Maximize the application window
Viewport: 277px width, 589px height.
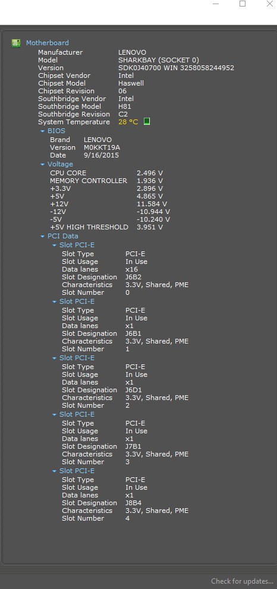pyautogui.click(x=243, y=4)
